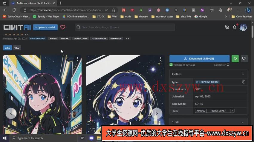The height and width of the screenshot is (142, 254).
Task: Go to the previous carousel image
Action: click(11, 113)
